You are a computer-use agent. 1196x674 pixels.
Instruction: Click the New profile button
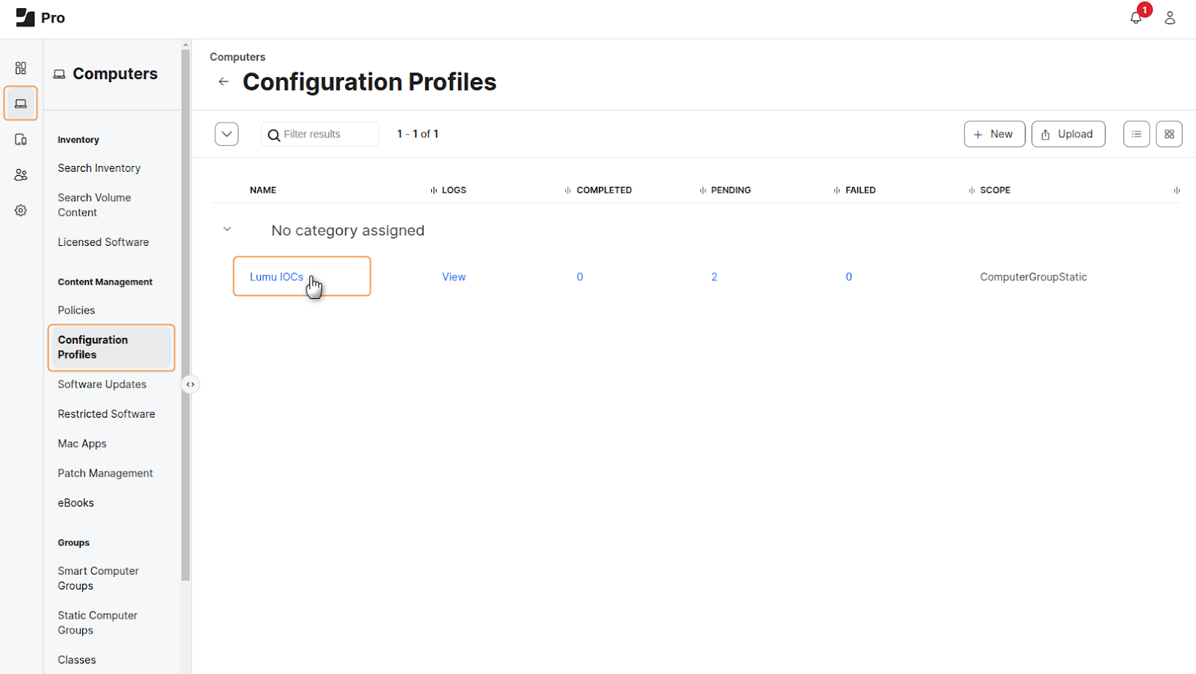coord(994,135)
